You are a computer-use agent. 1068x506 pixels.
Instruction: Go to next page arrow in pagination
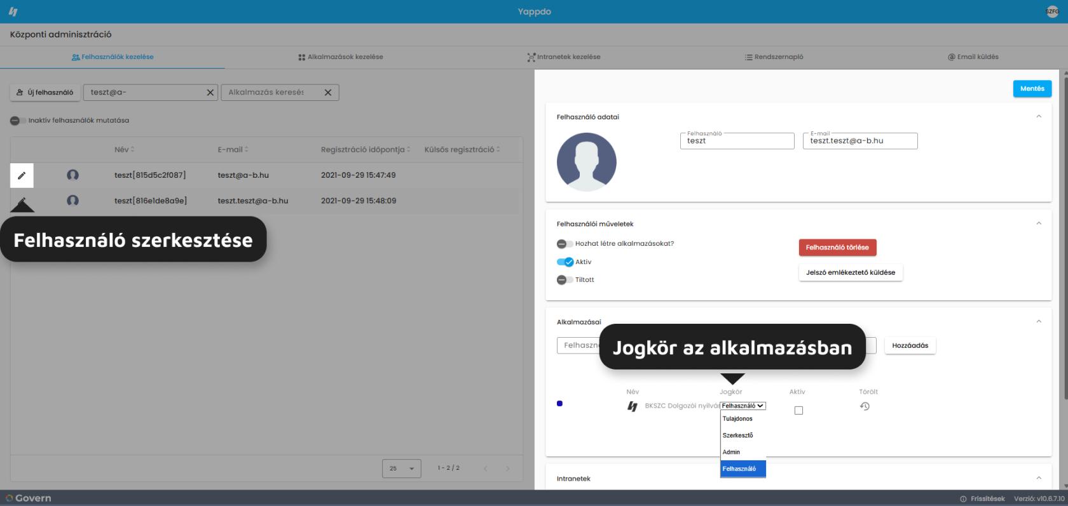point(507,469)
